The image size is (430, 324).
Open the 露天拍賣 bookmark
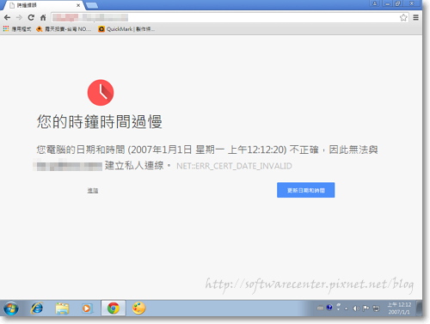[64, 29]
